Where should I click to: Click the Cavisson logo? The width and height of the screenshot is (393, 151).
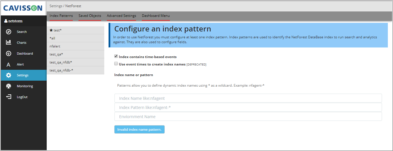click(23, 8)
